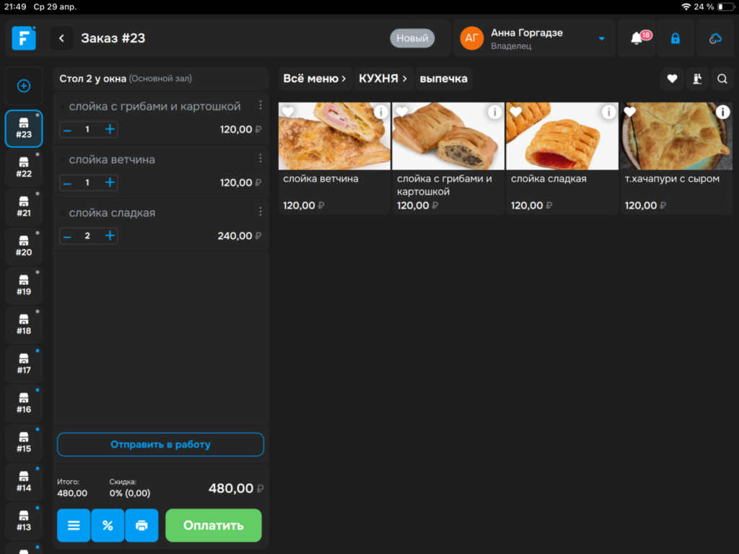The width and height of the screenshot is (739, 554).
Task: Tap battery indicator in status bar
Action: pos(726,6)
